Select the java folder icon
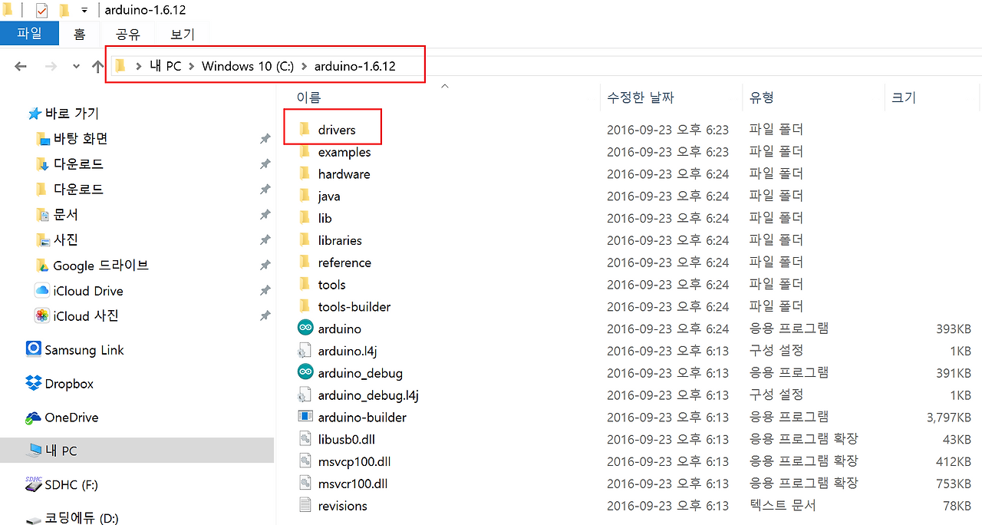This screenshot has width=982, height=525. 305,196
